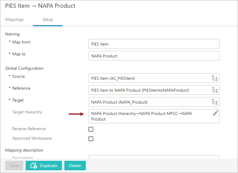Click the copy icon on Duplicate button
The width and height of the screenshot is (238, 173).
pyautogui.click(x=34, y=166)
